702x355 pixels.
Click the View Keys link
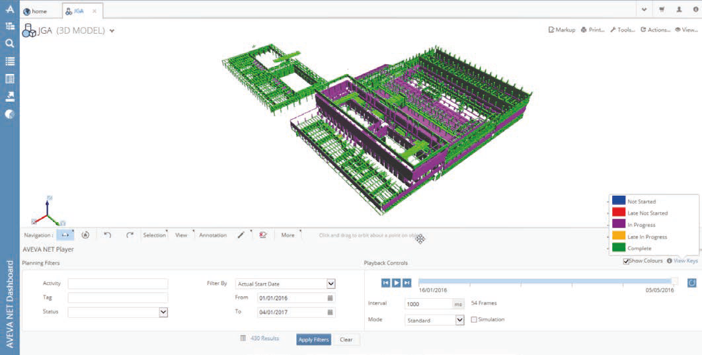pyautogui.click(x=685, y=261)
